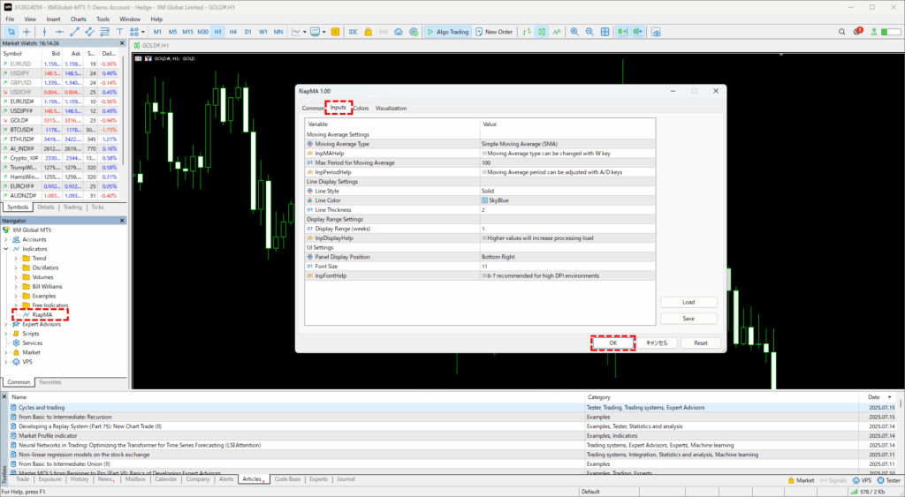Image resolution: width=905 pixels, height=497 pixels.
Task: Switch to the Colors tab in dialog
Action: tap(361, 108)
